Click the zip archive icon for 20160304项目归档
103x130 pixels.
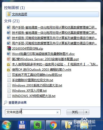9,49
